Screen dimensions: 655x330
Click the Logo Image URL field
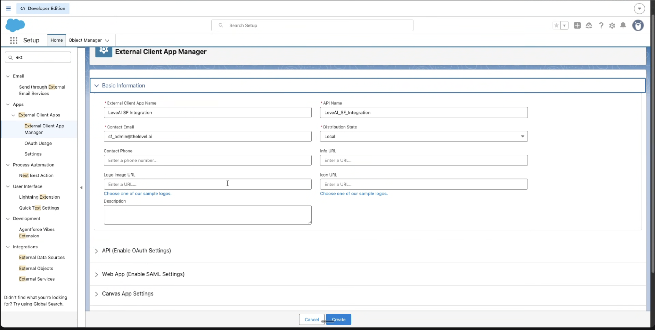click(x=208, y=184)
